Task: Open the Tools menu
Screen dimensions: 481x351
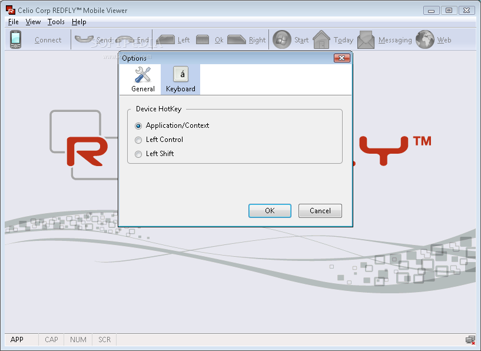Action: point(56,22)
